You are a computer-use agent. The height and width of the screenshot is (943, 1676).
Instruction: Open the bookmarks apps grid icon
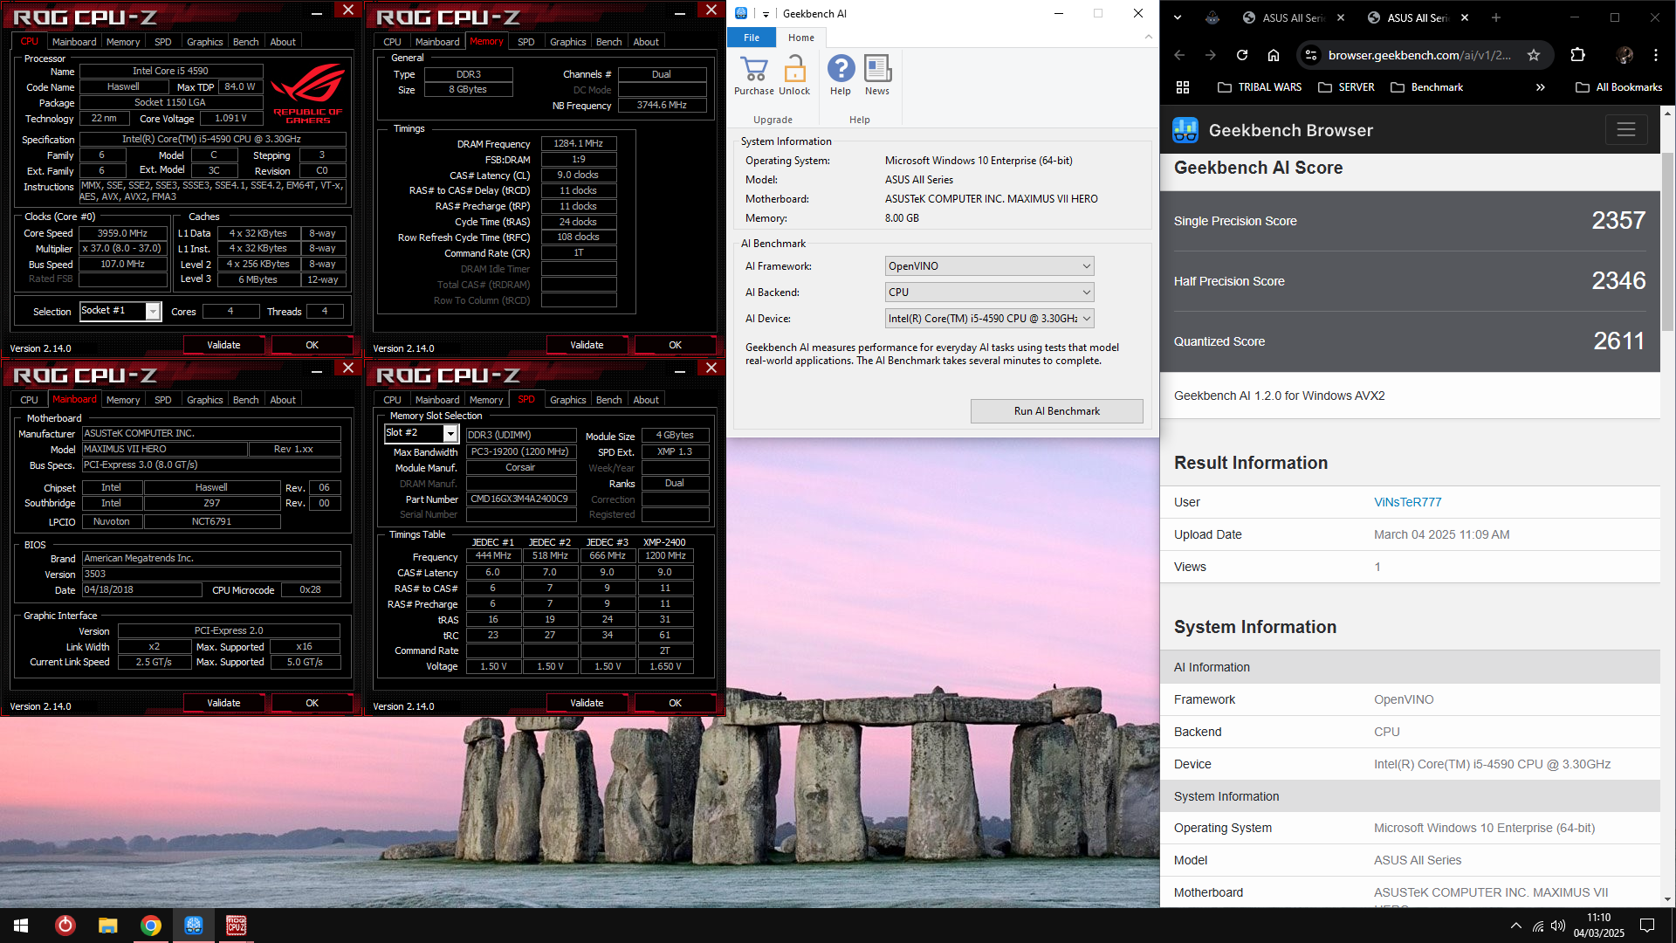(x=1183, y=87)
